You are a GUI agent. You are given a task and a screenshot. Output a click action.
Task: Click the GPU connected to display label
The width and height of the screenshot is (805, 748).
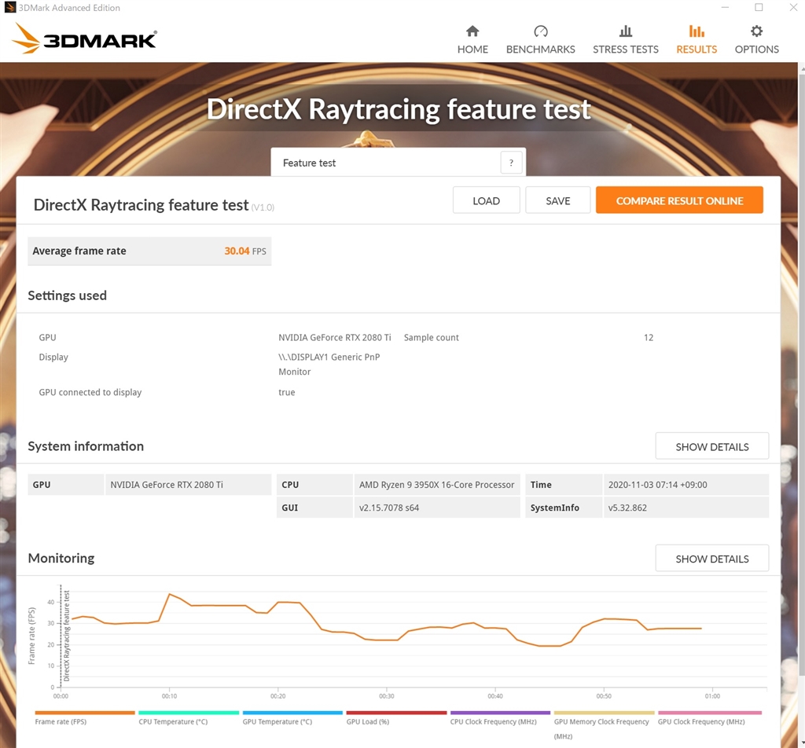[90, 393]
